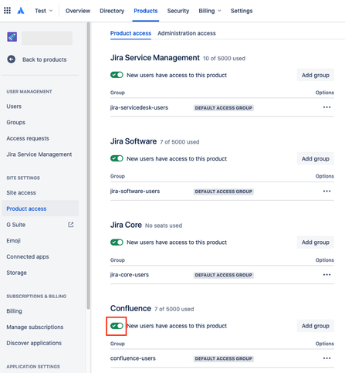Click the purple rocket site icon
The height and width of the screenshot is (373, 345).
pos(12,37)
